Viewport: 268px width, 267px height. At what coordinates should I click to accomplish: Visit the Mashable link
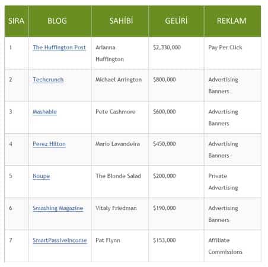[45, 112]
